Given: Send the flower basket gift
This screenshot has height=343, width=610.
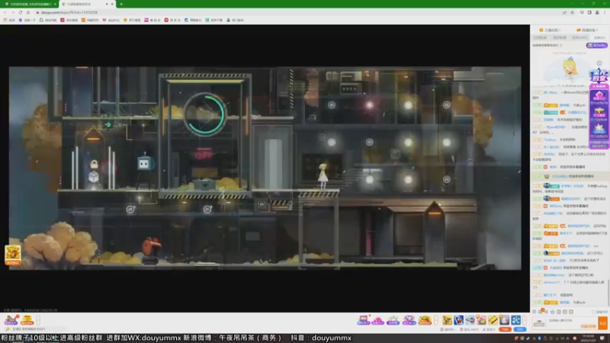Looking at the screenshot, I should 482,320.
